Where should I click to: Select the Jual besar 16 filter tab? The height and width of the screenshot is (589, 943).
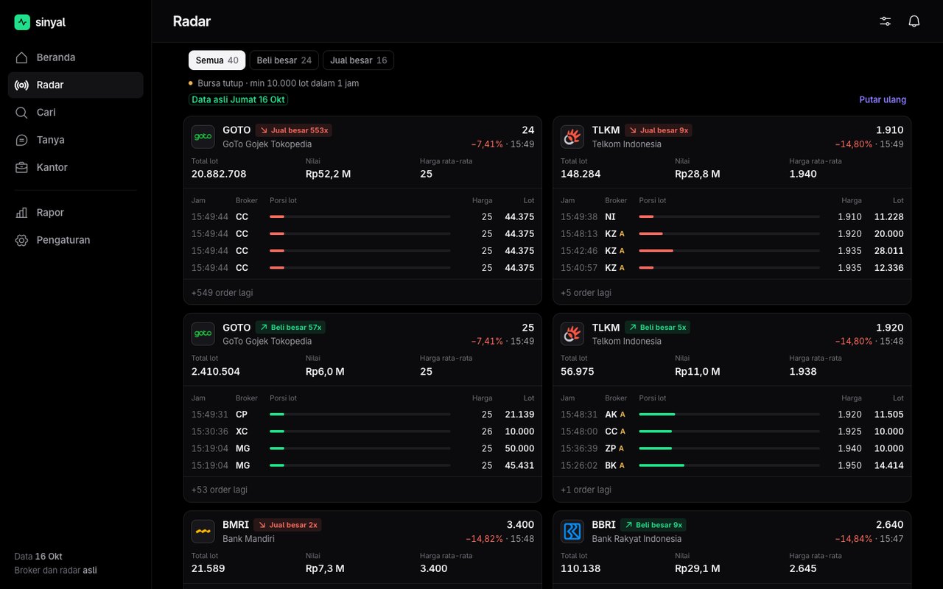point(358,60)
